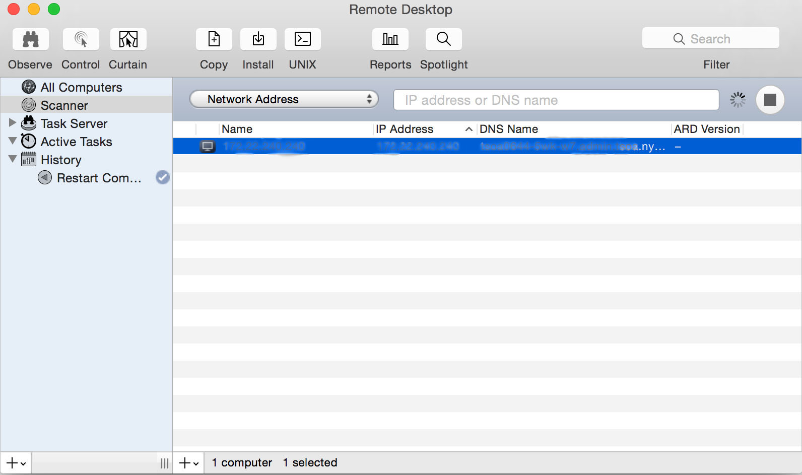
Task: Open the UNIX command tool
Action: pos(302,39)
